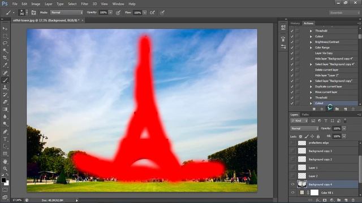Open the layer blend mode dropdown
Viewport: 362px width, 203px height.
click(304, 129)
